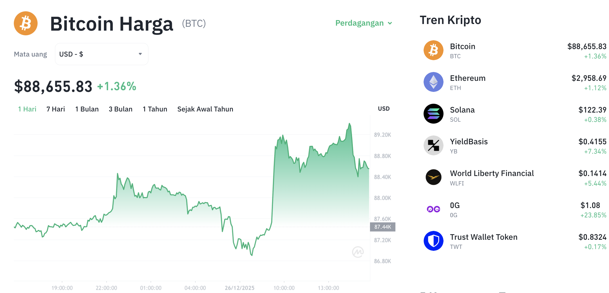Click the CoinMarketCap watermark on the chart

point(358,252)
